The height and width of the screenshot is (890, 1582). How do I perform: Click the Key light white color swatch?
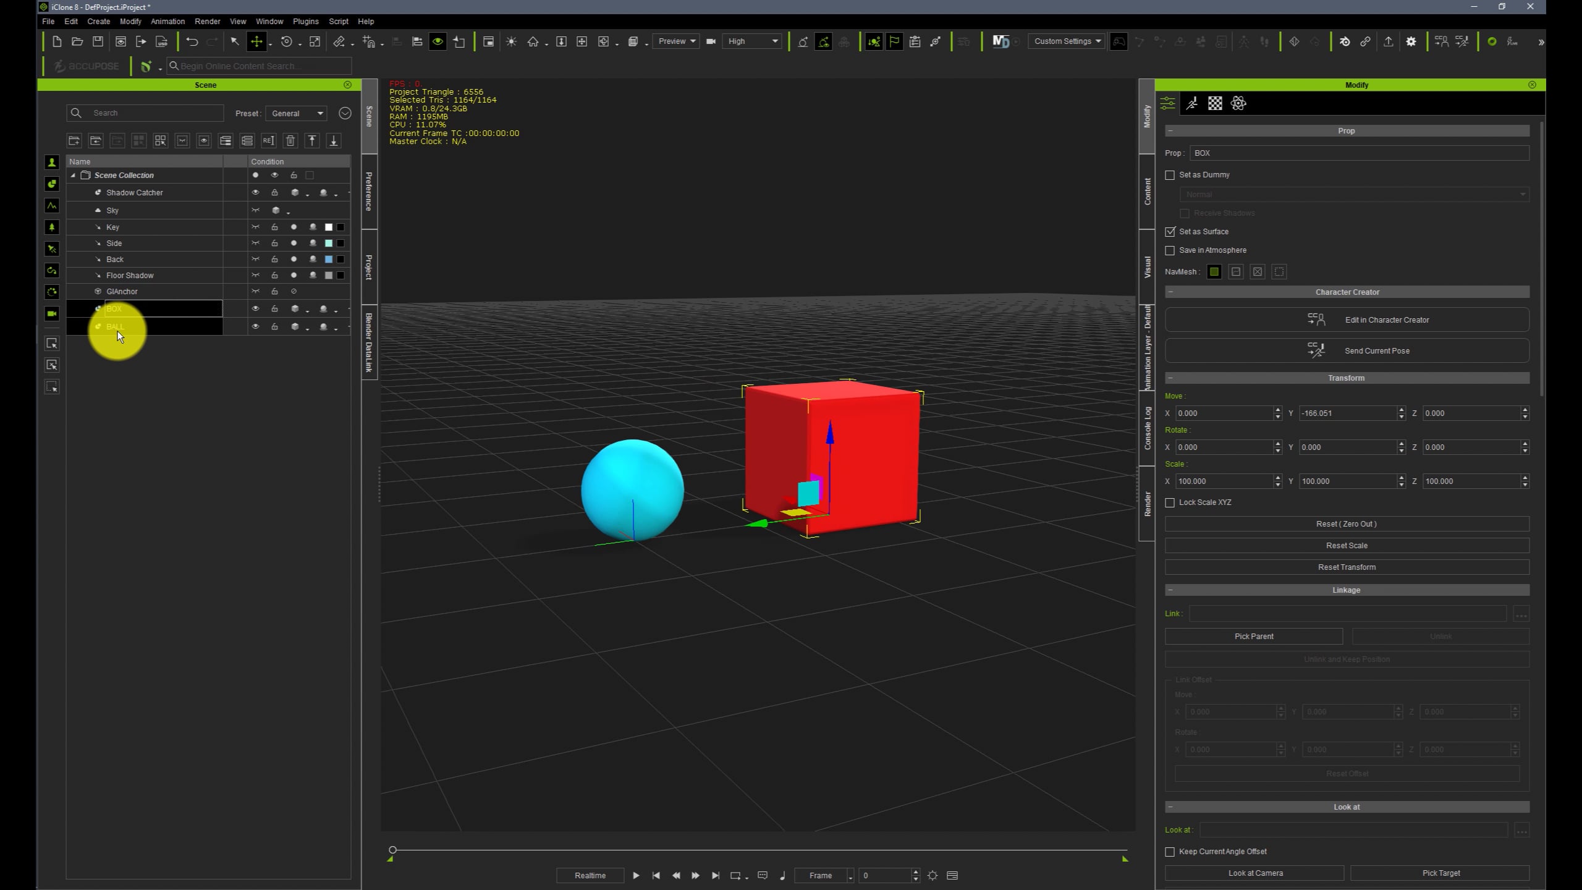click(x=329, y=227)
